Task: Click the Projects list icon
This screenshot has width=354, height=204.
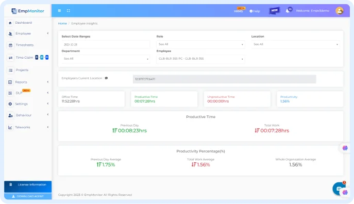Action: coord(10,70)
